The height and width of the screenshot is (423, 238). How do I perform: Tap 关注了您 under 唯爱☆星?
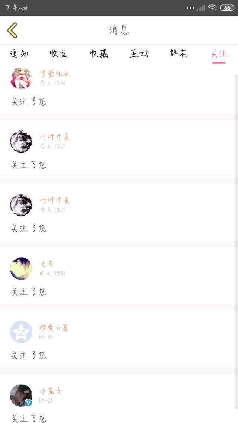click(x=29, y=355)
